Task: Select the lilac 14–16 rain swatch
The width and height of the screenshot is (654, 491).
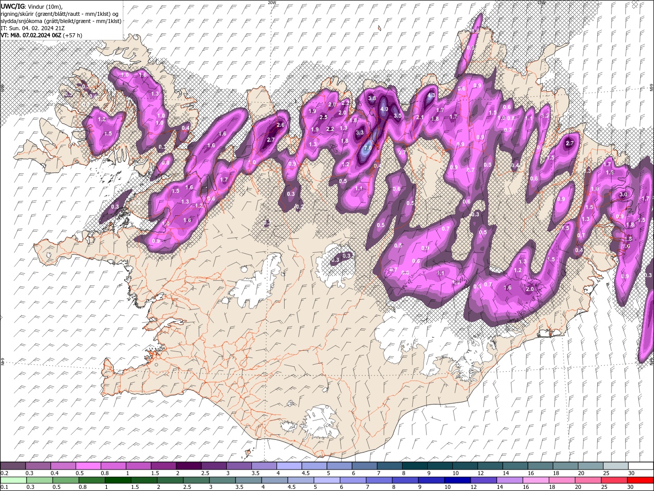Action: pyautogui.click(x=509, y=480)
